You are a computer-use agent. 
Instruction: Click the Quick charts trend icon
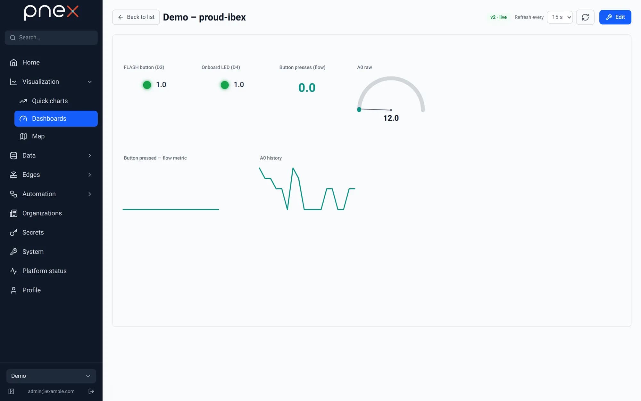[x=23, y=101]
